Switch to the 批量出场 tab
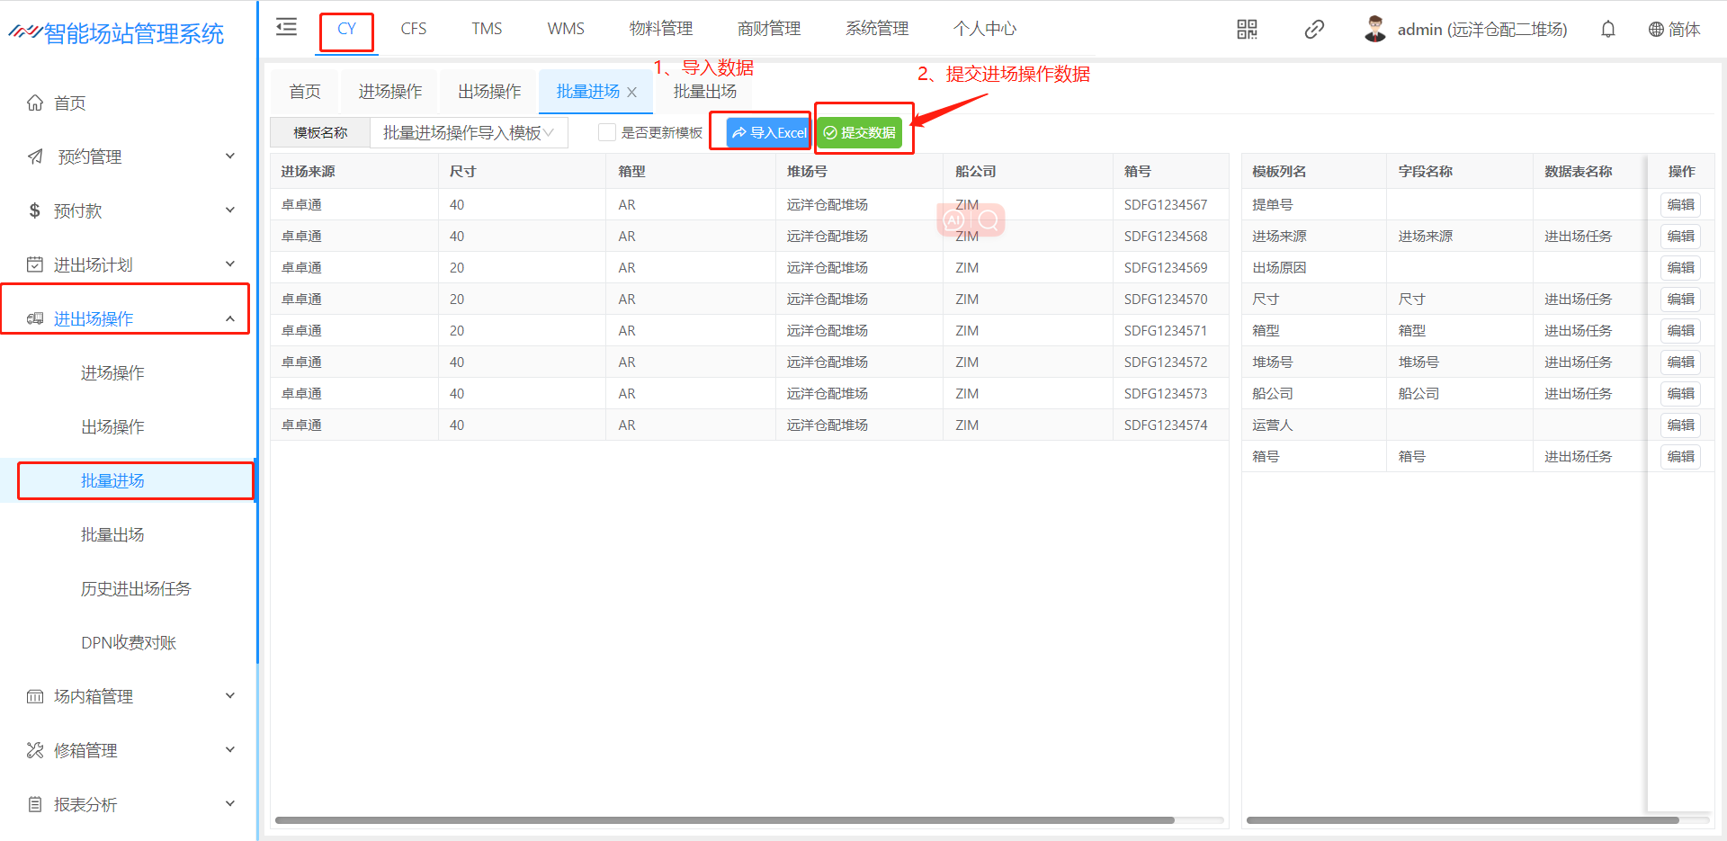Image resolution: width=1727 pixels, height=841 pixels. coord(705,92)
